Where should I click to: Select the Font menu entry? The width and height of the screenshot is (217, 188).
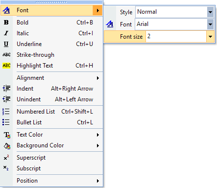click(x=51, y=10)
